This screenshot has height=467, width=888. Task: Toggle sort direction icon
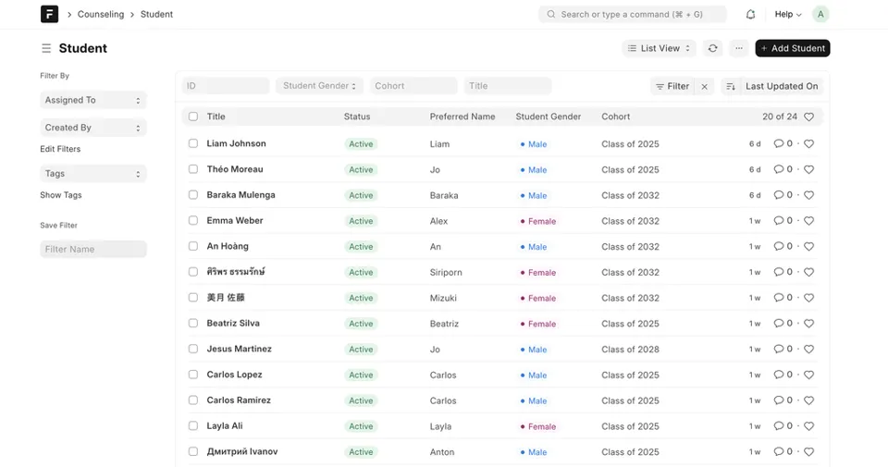click(731, 86)
